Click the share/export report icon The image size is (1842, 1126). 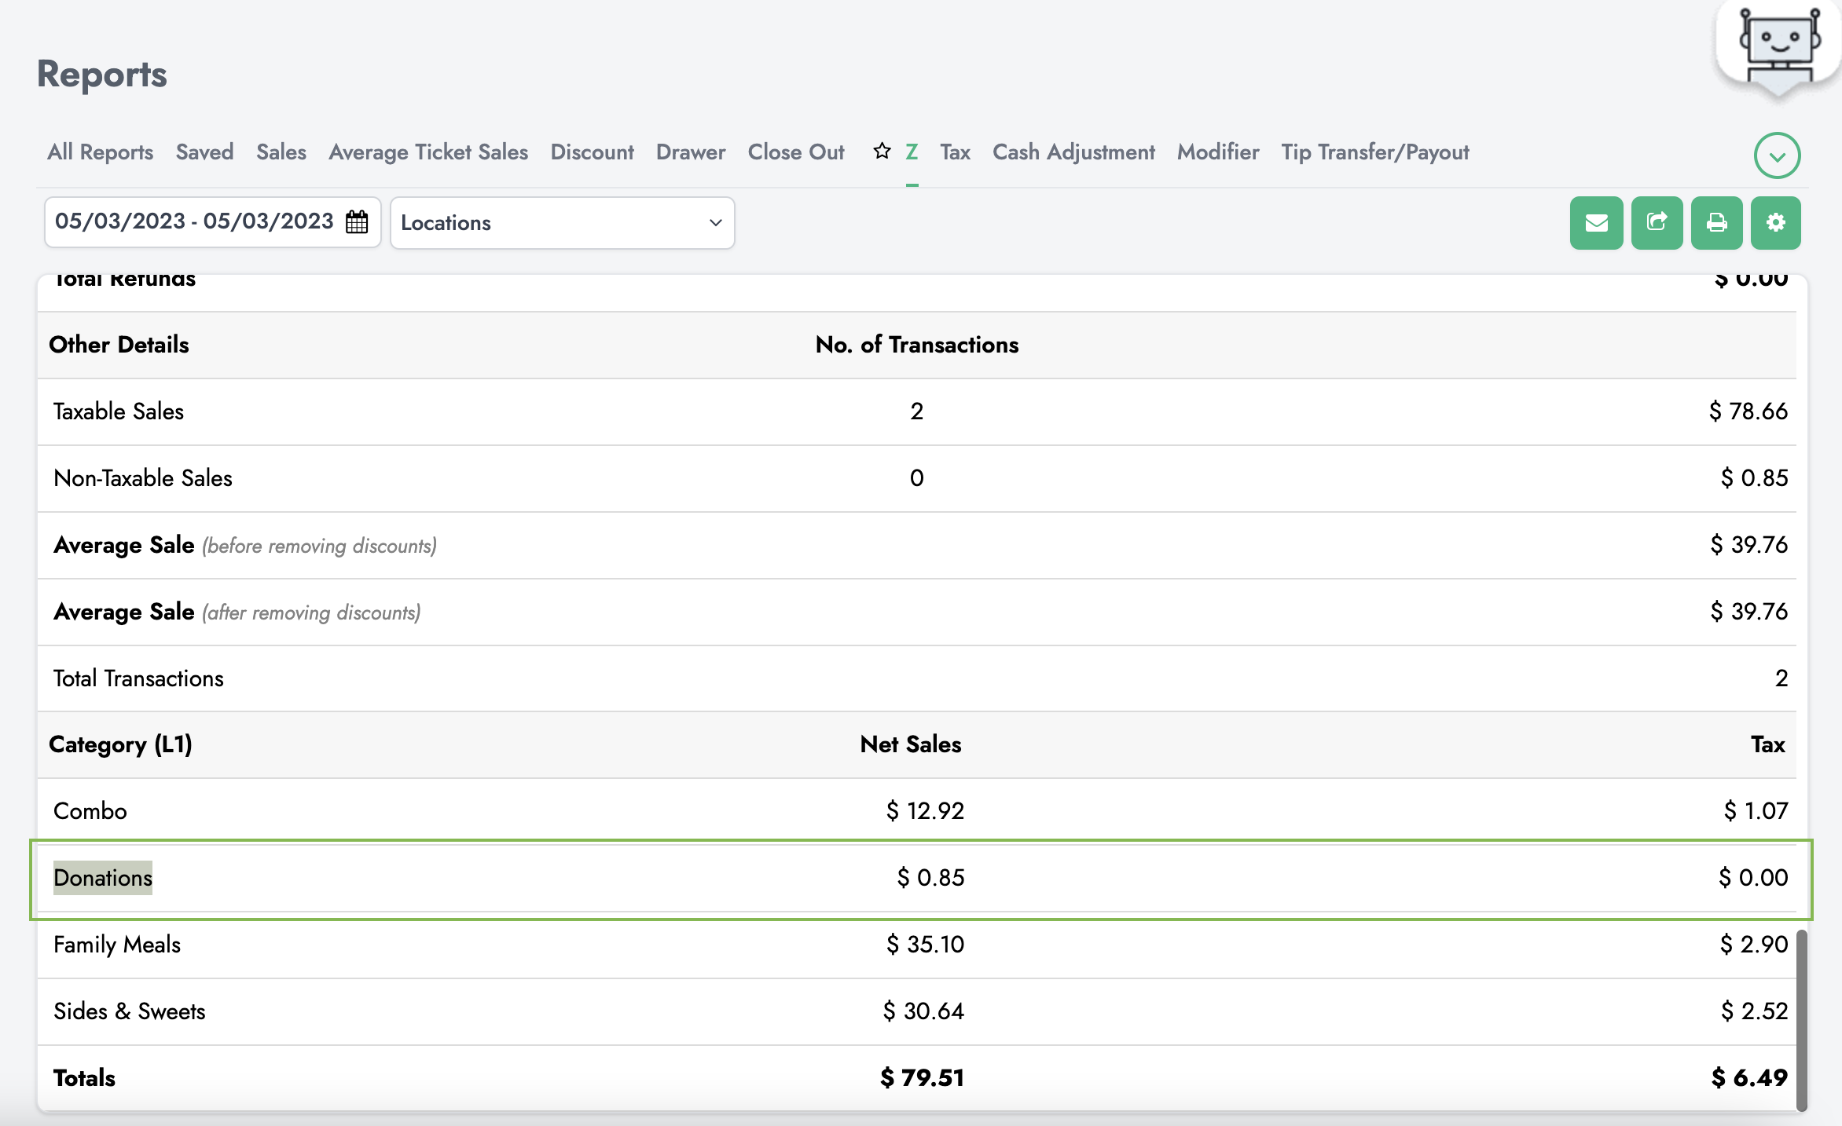[x=1657, y=222]
